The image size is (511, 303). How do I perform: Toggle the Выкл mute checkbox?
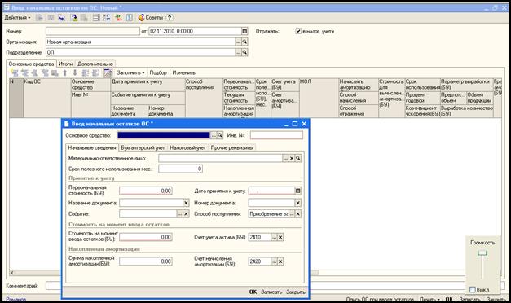pyautogui.click(x=473, y=289)
